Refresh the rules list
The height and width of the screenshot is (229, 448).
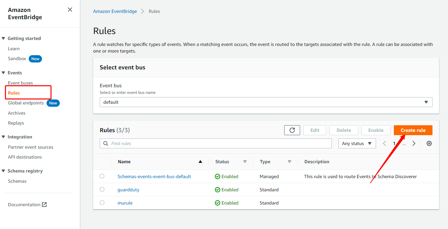[292, 130]
